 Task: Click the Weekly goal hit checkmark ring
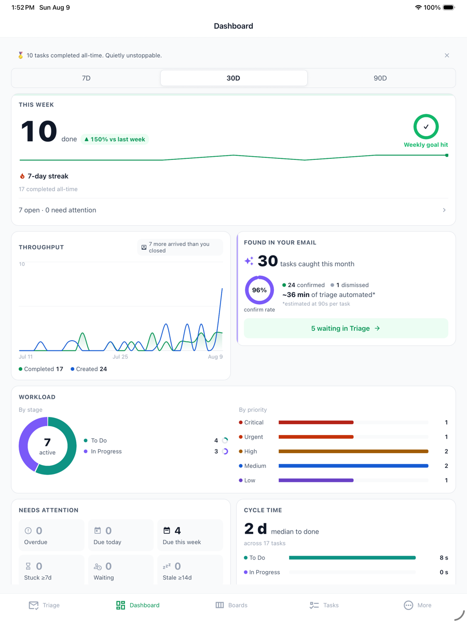click(x=426, y=127)
